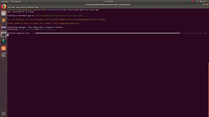Image resolution: width=209 pixels, height=117 pixels.
Task: Minimize the terminal window
Action: pos(203,5)
